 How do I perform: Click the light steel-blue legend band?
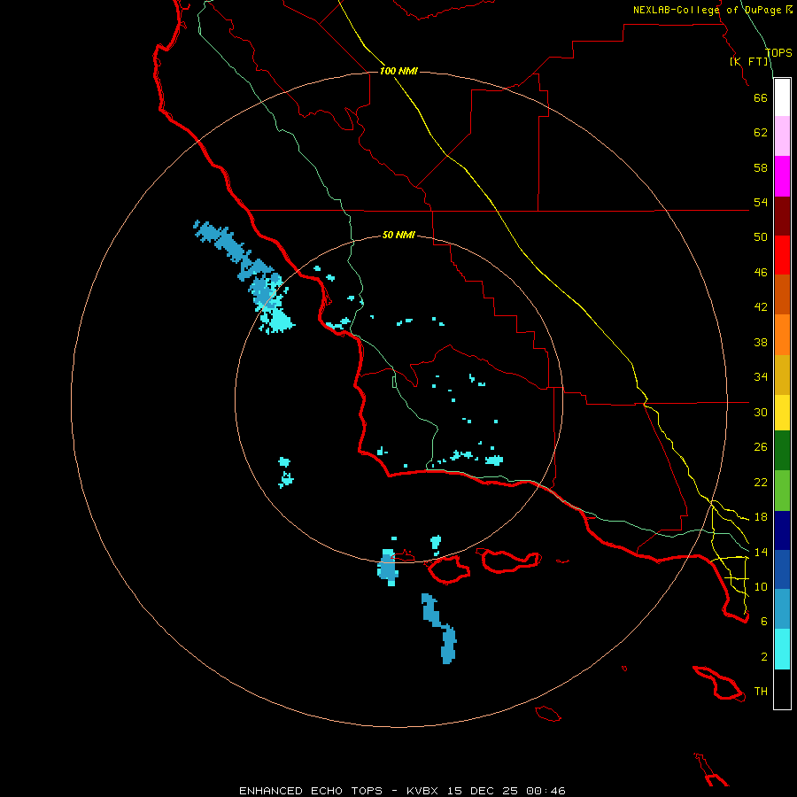[x=782, y=609]
